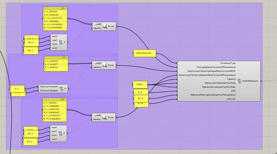Select row 0.00243000 in the coefficient panel

55,112
